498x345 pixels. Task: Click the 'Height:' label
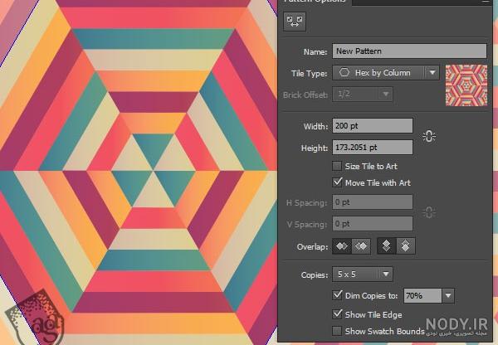315,148
